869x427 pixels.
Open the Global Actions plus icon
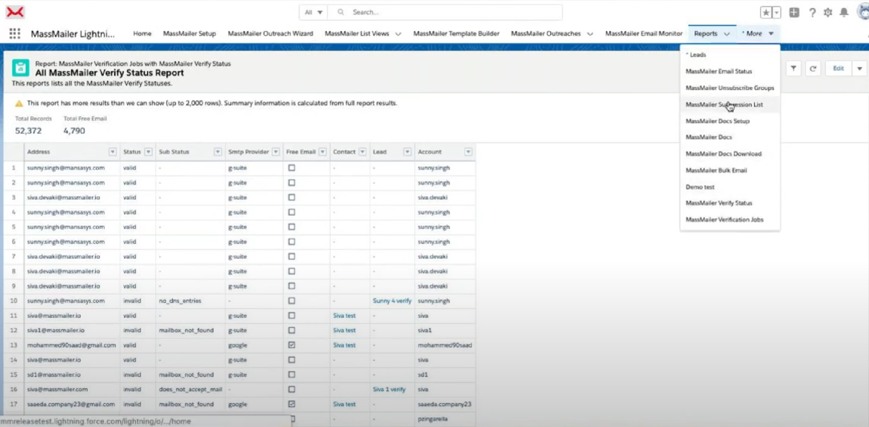pyautogui.click(x=794, y=13)
